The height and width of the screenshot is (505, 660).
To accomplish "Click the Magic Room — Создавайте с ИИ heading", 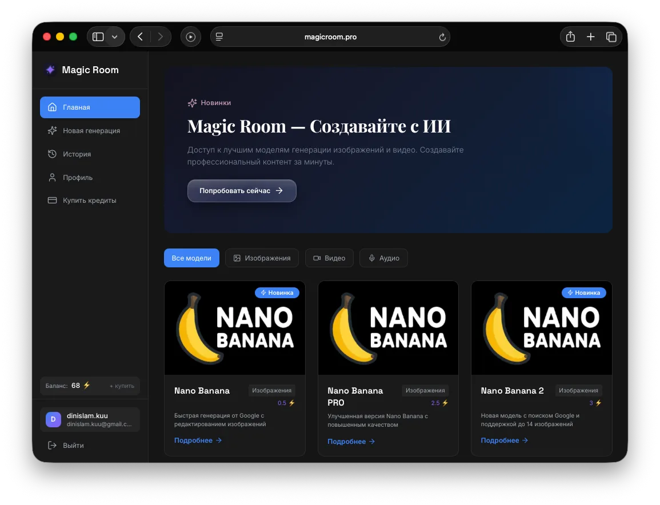I will 319,126.
